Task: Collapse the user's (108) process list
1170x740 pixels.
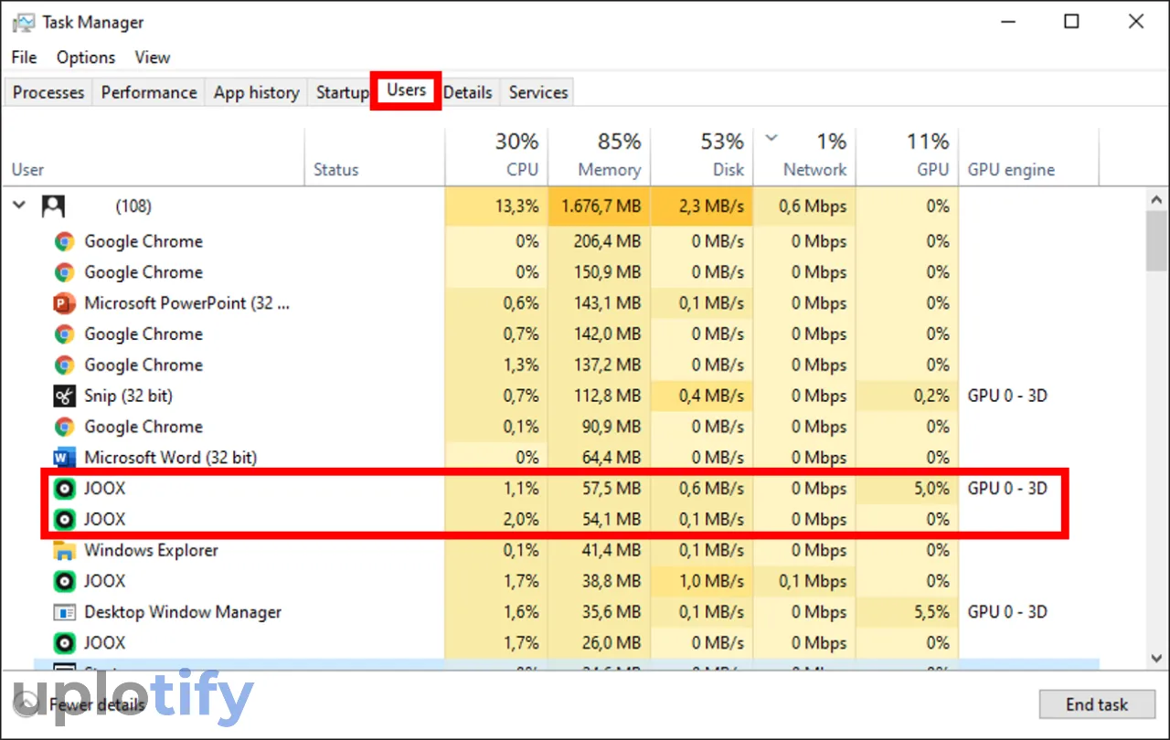Action: [x=19, y=206]
